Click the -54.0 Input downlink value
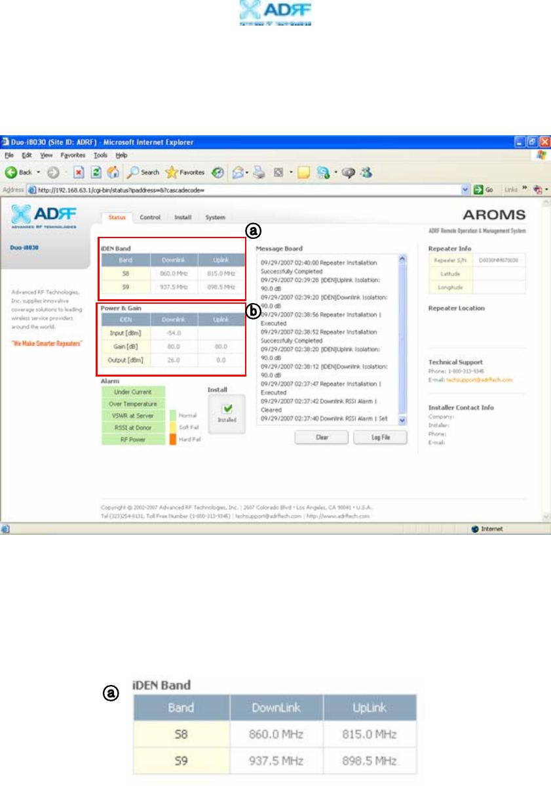 (x=174, y=333)
